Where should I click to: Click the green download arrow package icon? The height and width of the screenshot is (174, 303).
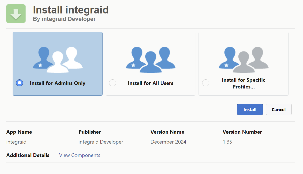click(x=16, y=14)
